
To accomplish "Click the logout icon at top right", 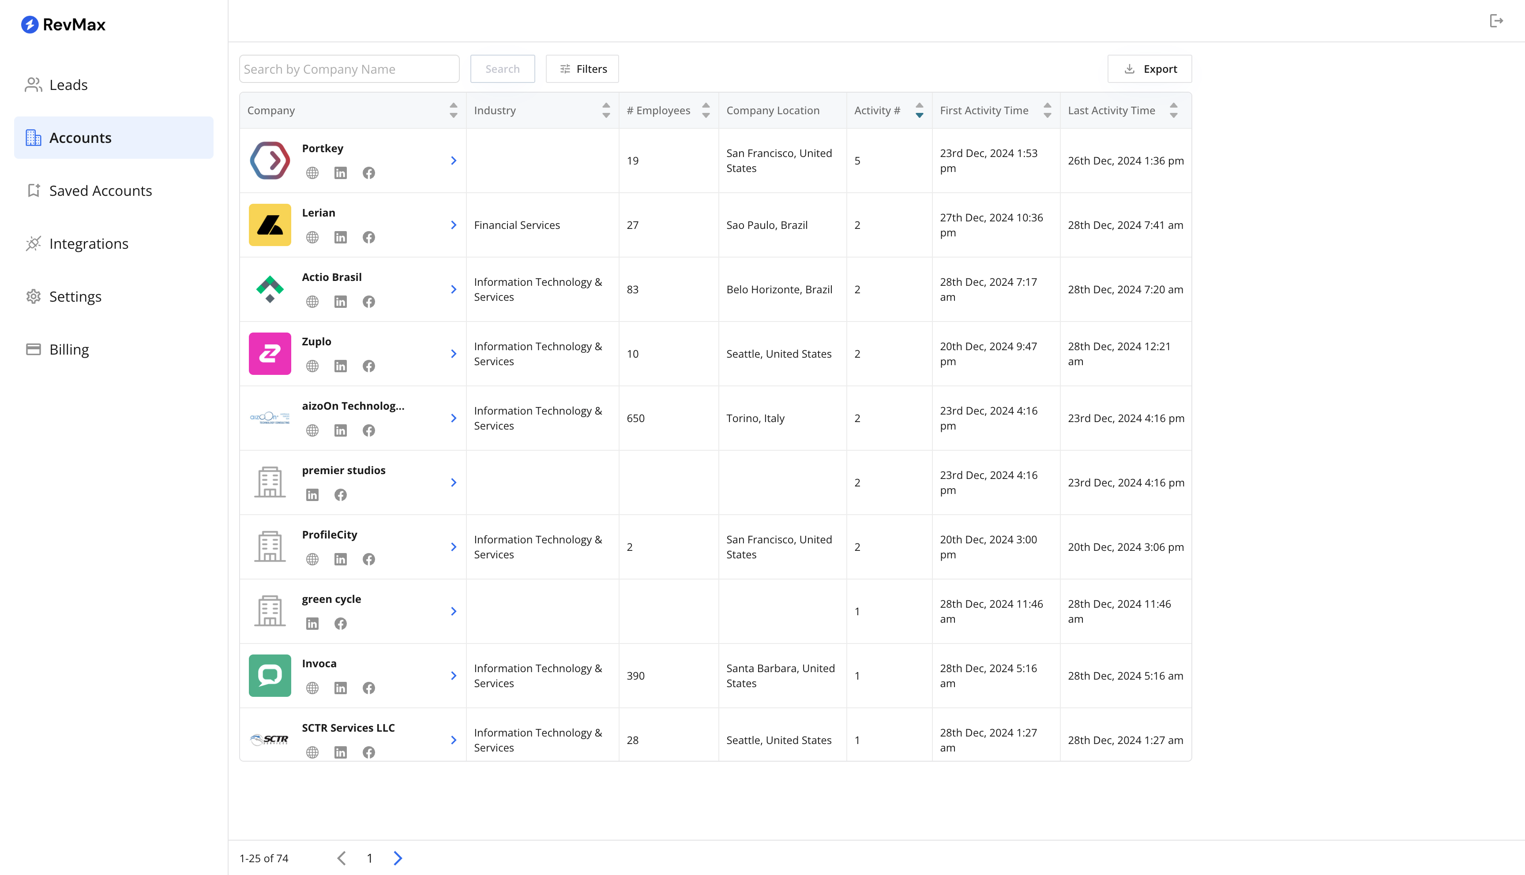I will click(x=1496, y=21).
